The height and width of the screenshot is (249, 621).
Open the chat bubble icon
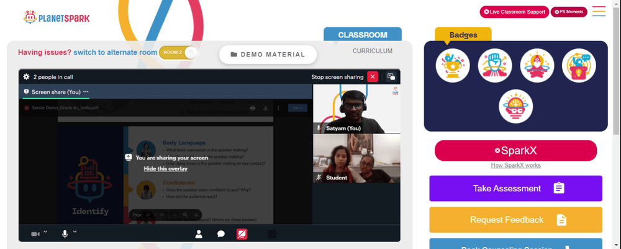221,234
